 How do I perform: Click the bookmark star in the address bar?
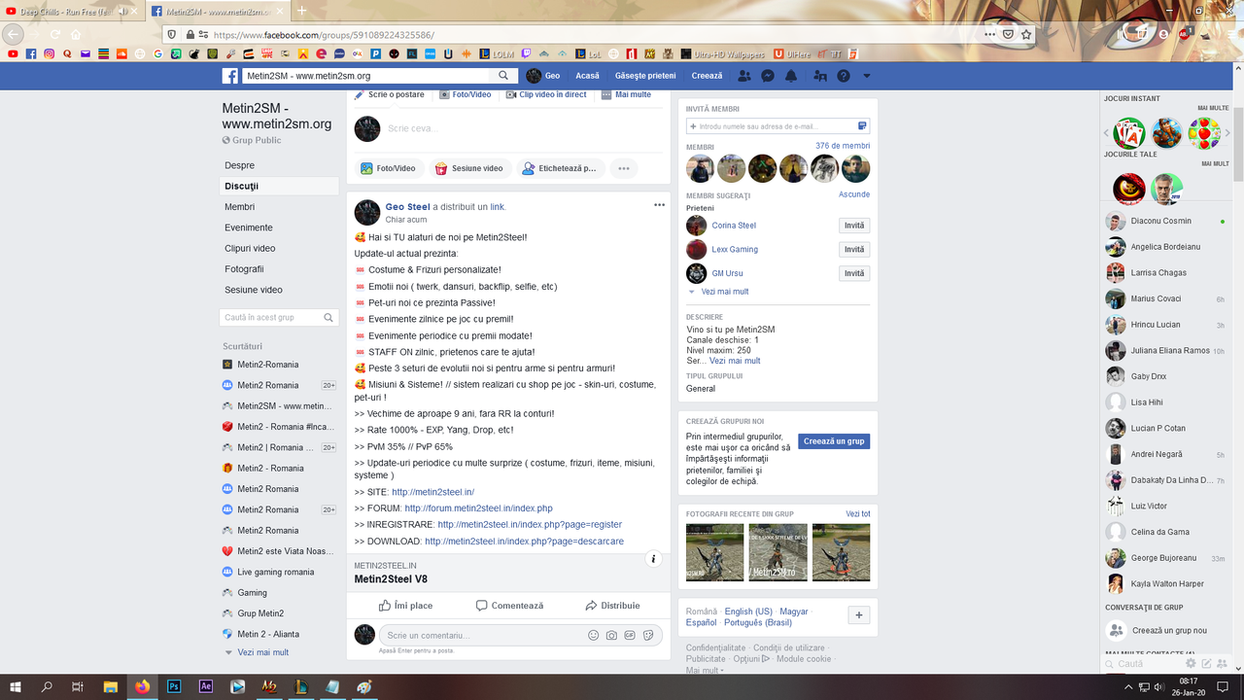point(1026,34)
